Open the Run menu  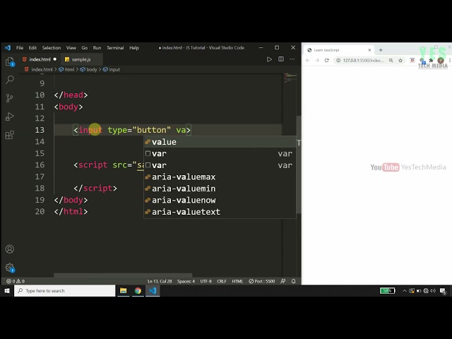pyautogui.click(x=97, y=48)
